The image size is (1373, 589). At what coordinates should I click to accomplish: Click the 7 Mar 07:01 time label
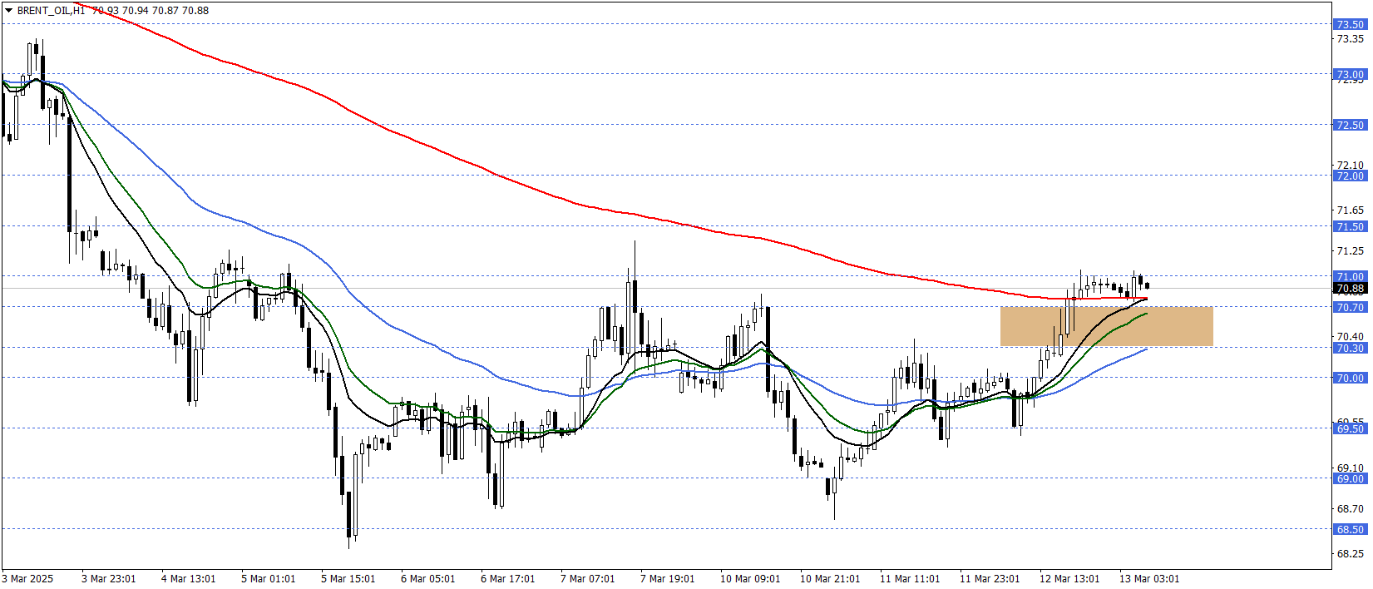(587, 579)
